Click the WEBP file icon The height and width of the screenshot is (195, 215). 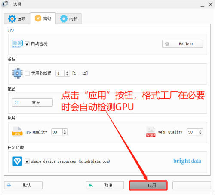pos(150,132)
